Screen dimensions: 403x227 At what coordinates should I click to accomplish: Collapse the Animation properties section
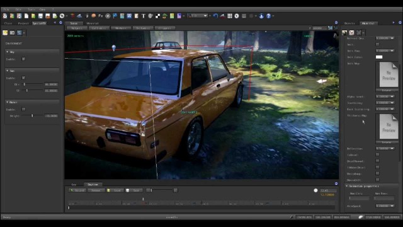(347, 186)
